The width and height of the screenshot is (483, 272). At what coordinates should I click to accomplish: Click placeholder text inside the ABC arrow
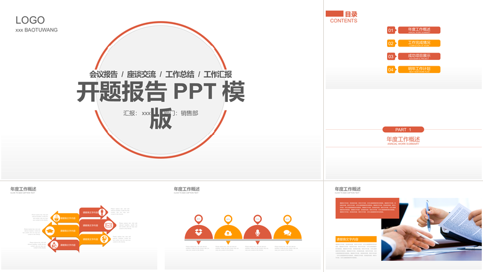67,245
